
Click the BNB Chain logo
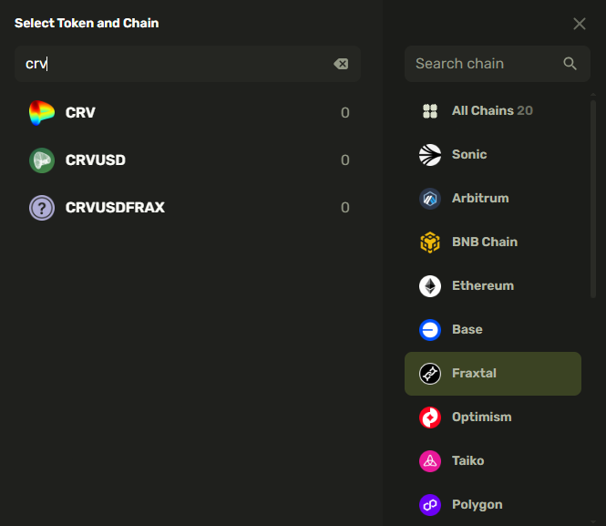pos(430,242)
